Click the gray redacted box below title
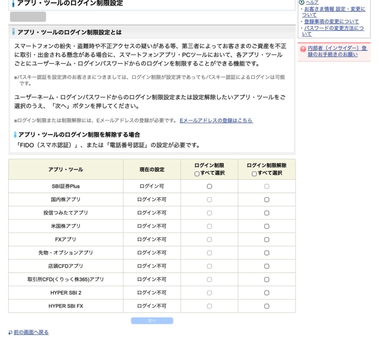Image resolution: width=379 pixels, height=344 pixels. click(28, 17)
